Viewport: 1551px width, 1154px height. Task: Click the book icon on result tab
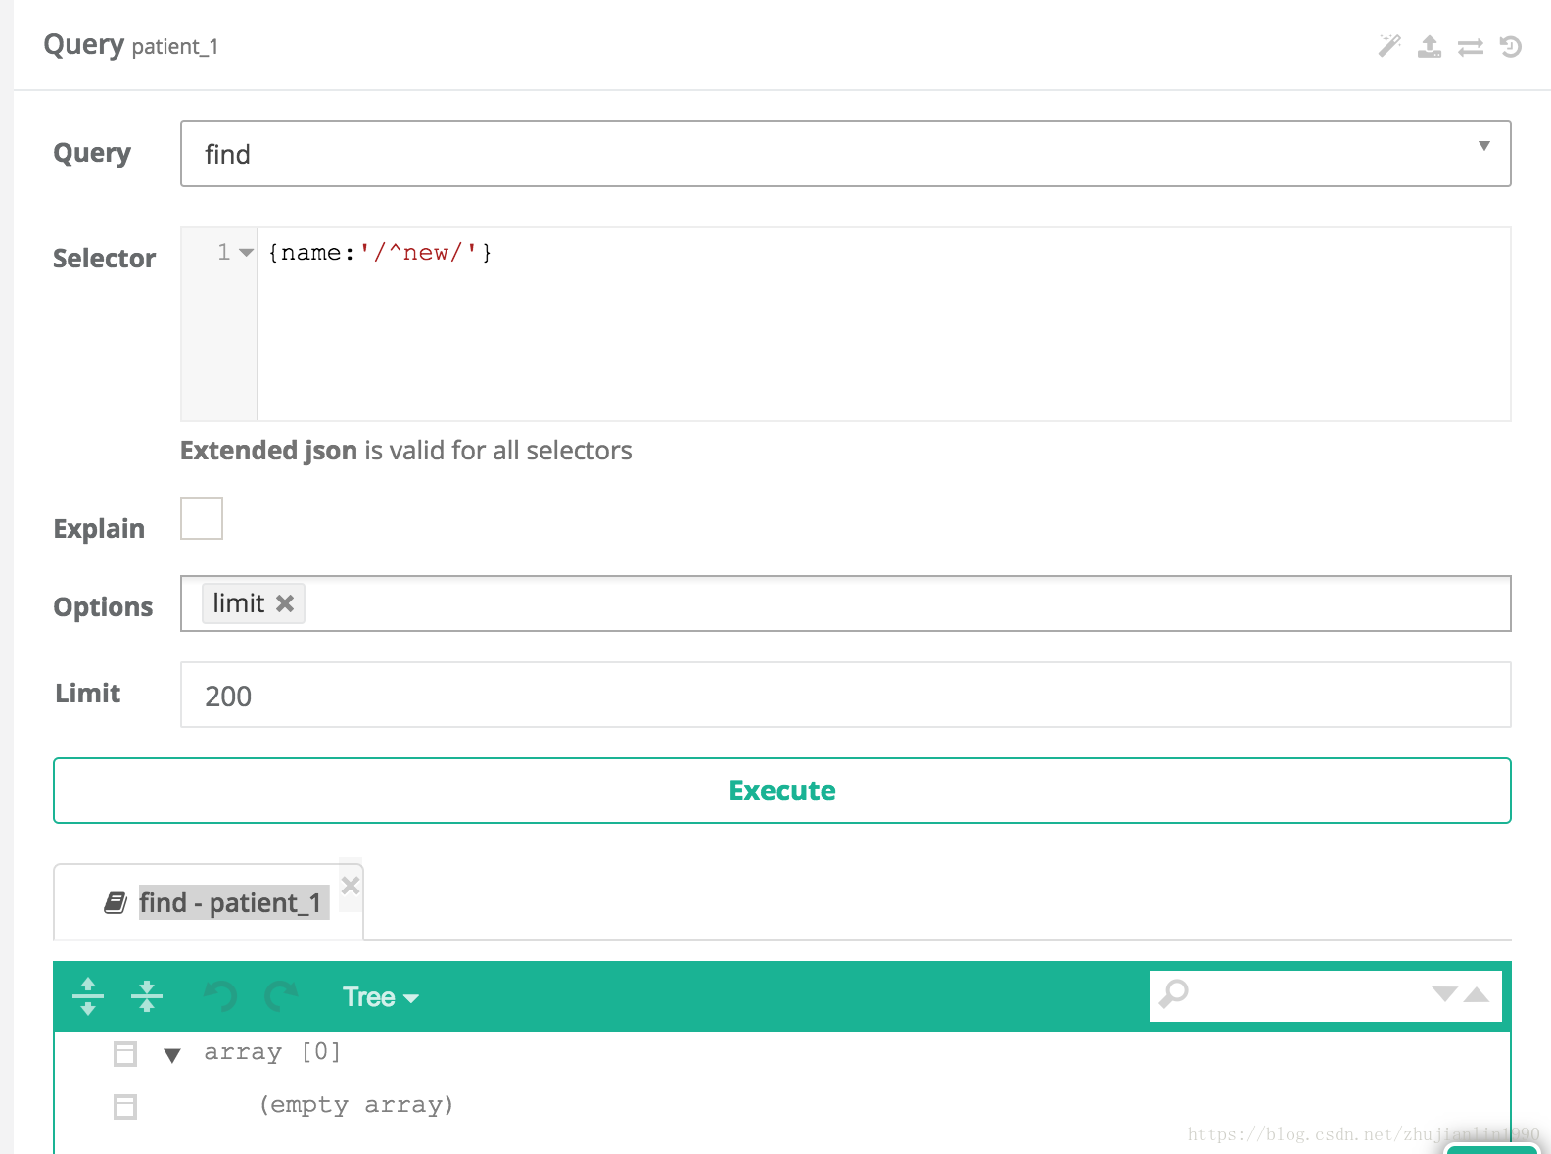click(x=116, y=903)
